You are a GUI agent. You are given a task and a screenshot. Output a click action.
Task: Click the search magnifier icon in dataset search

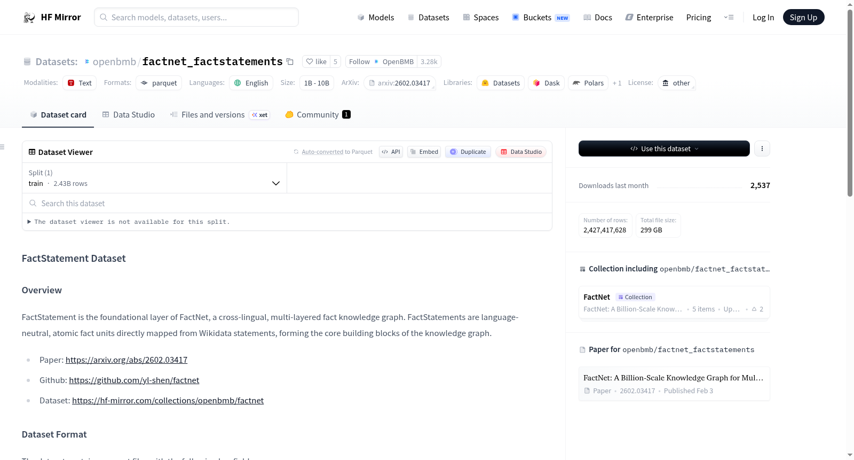coord(33,203)
